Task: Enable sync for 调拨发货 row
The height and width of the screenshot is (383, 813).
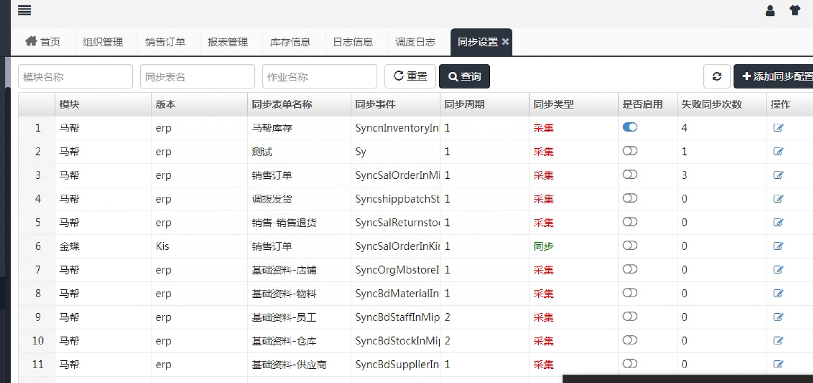Action: click(x=630, y=198)
